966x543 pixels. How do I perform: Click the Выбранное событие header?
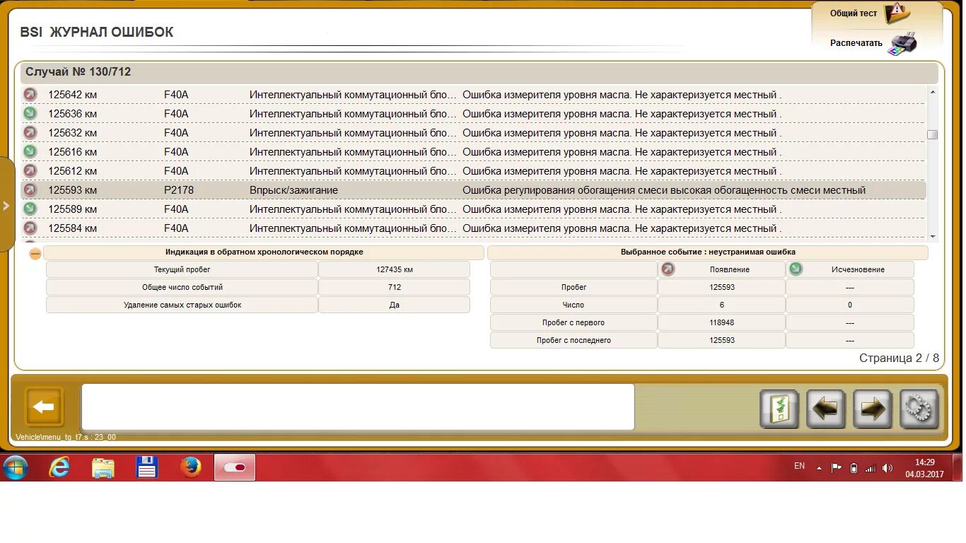pos(708,252)
